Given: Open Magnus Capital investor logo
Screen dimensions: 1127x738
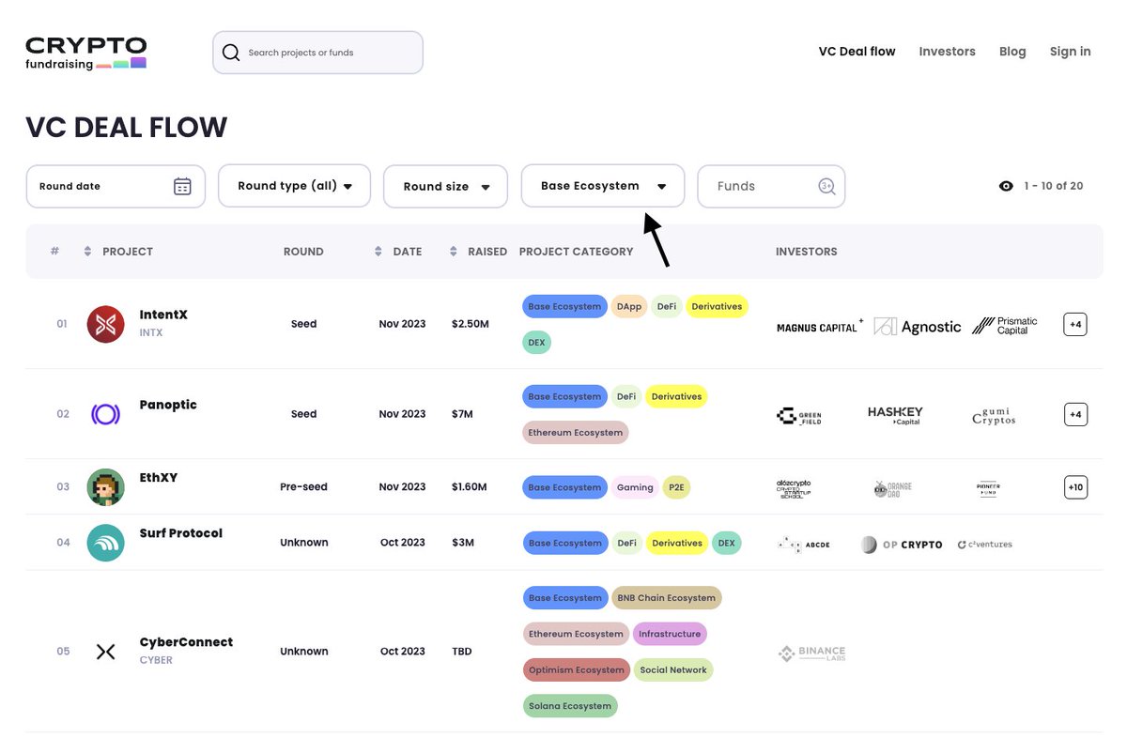Looking at the screenshot, I should click(x=820, y=327).
